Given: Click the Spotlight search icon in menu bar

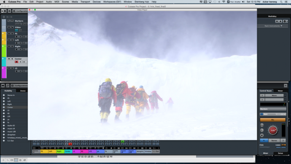Looking at the screenshot, I should coord(281,2).
